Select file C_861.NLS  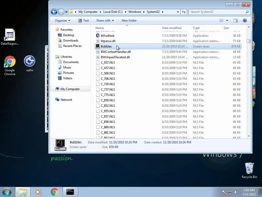point(108,133)
